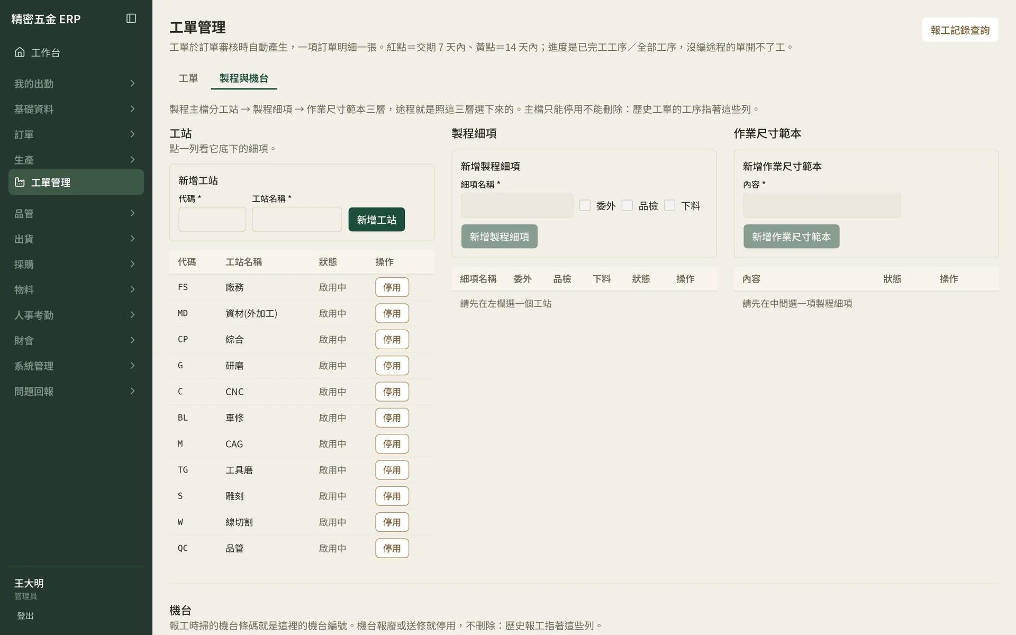
Task: Select the 雕刻 workstation row
Action: click(302, 496)
